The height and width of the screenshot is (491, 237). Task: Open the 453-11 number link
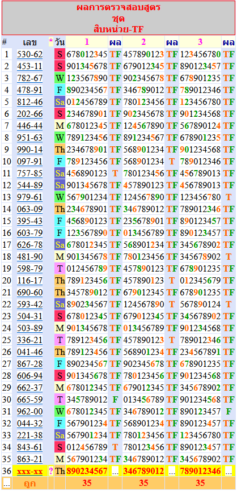coord(29,66)
